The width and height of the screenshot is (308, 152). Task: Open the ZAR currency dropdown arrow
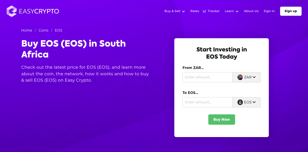[x=254, y=77]
